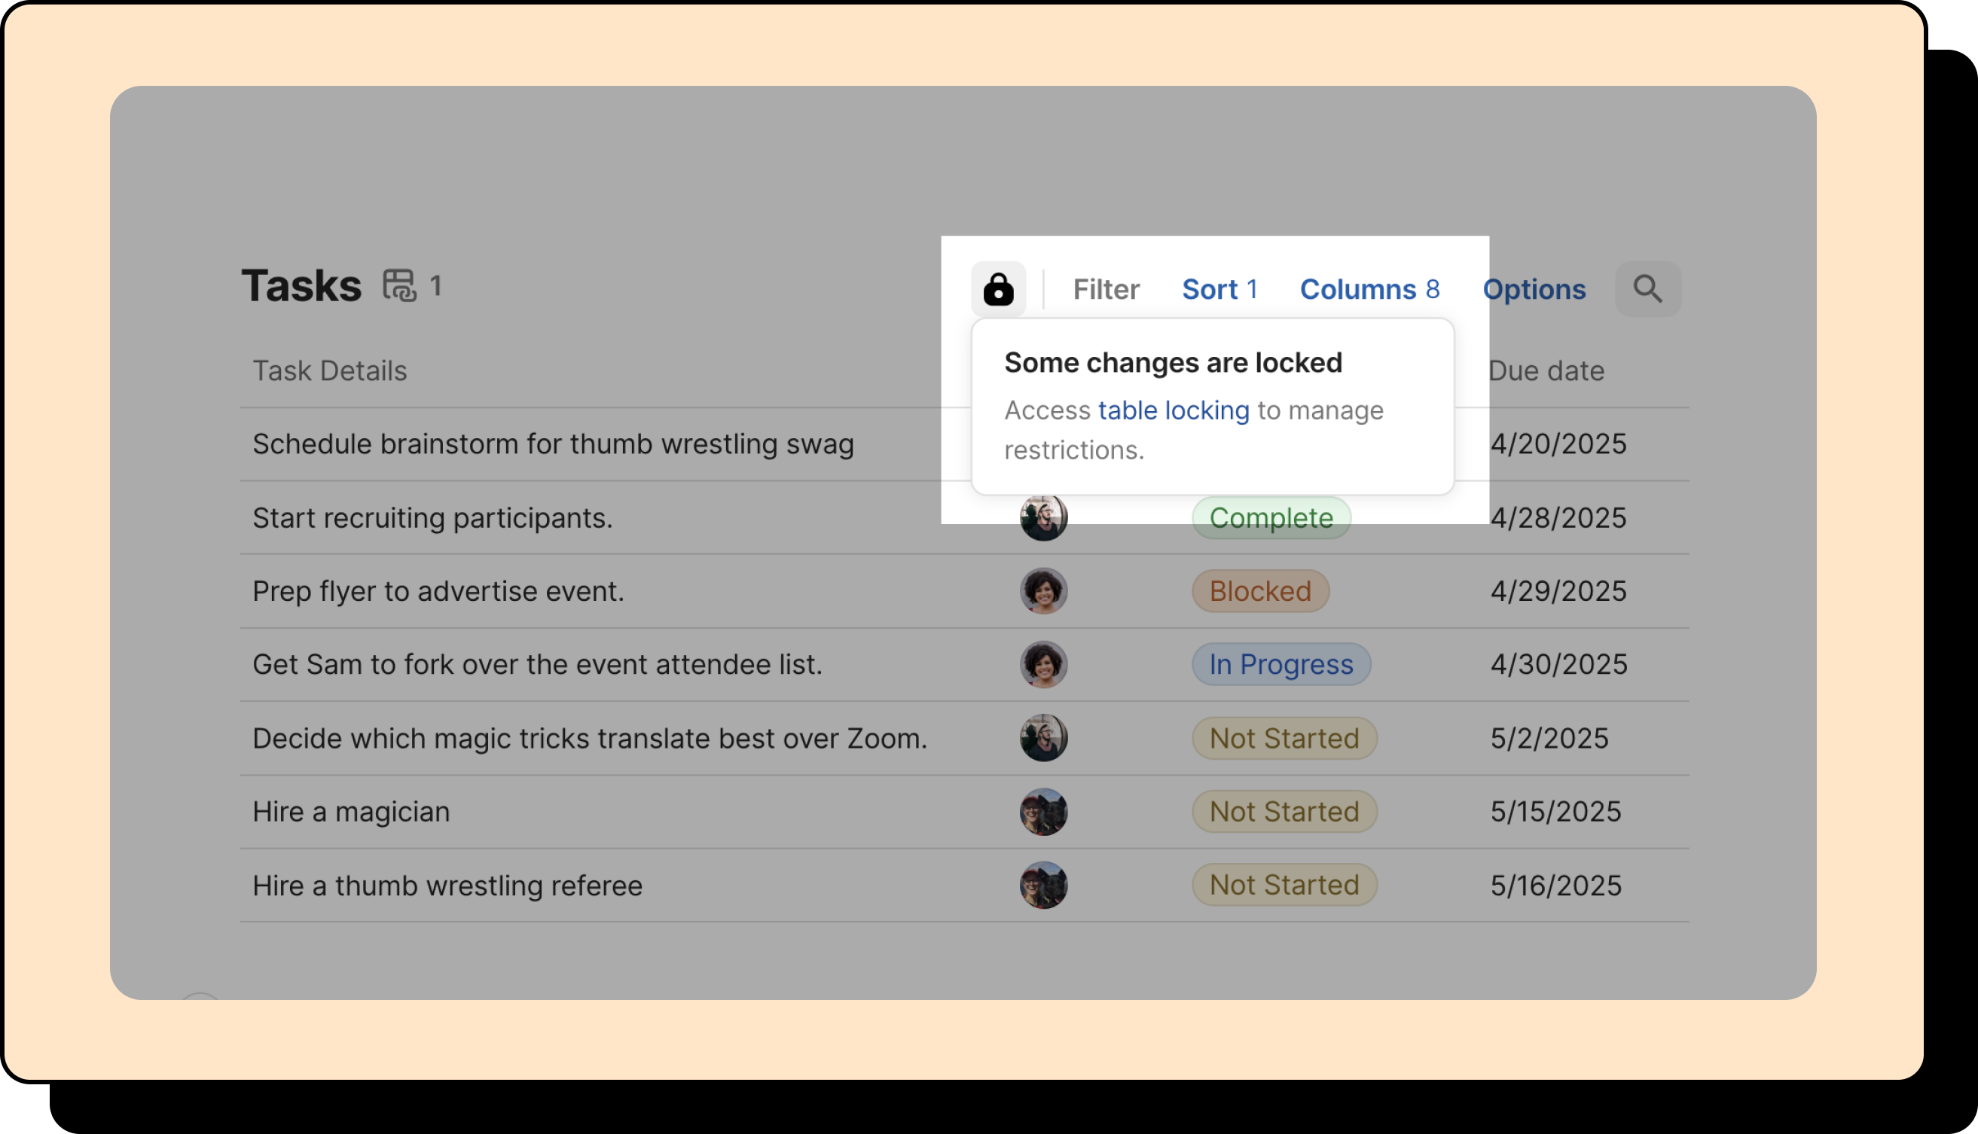Click avatar on Get Sam row
Screen dimensions: 1978x1134
pyautogui.click(x=1043, y=664)
